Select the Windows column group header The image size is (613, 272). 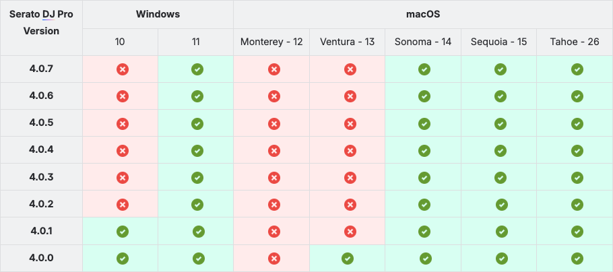158,14
